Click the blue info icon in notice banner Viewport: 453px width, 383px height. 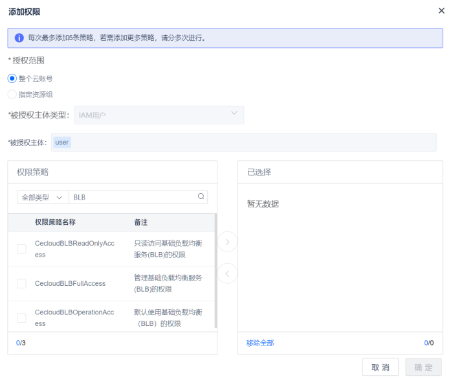[x=19, y=38]
